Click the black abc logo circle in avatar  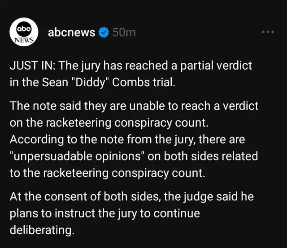pos(24,29)
